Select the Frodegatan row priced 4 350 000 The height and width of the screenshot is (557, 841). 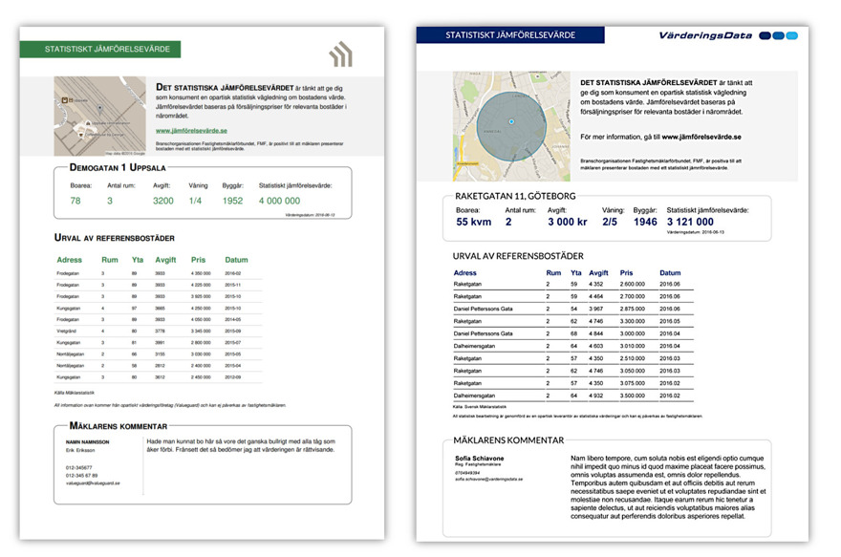point(159,273)
